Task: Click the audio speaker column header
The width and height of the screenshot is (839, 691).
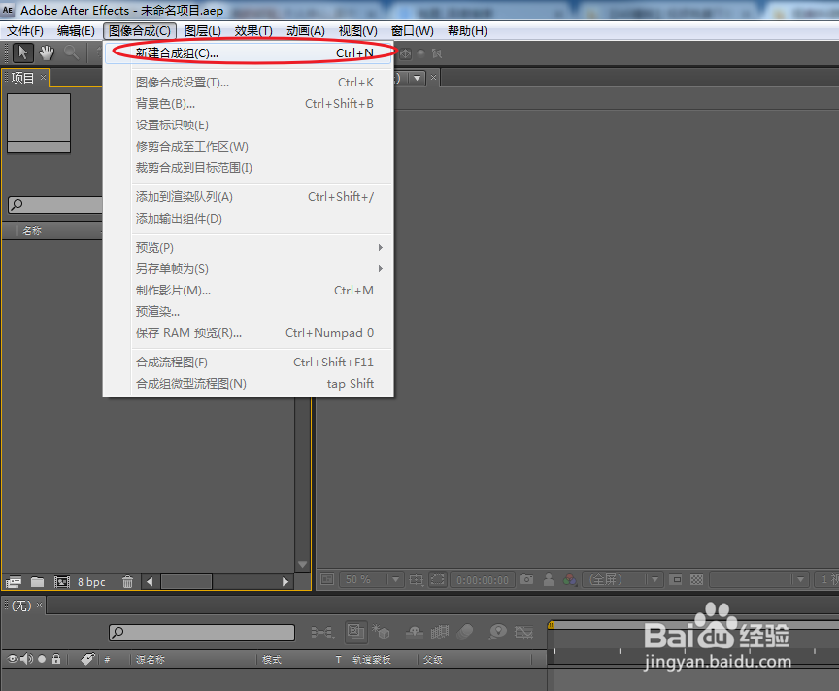Action: (x=26, y=659)
